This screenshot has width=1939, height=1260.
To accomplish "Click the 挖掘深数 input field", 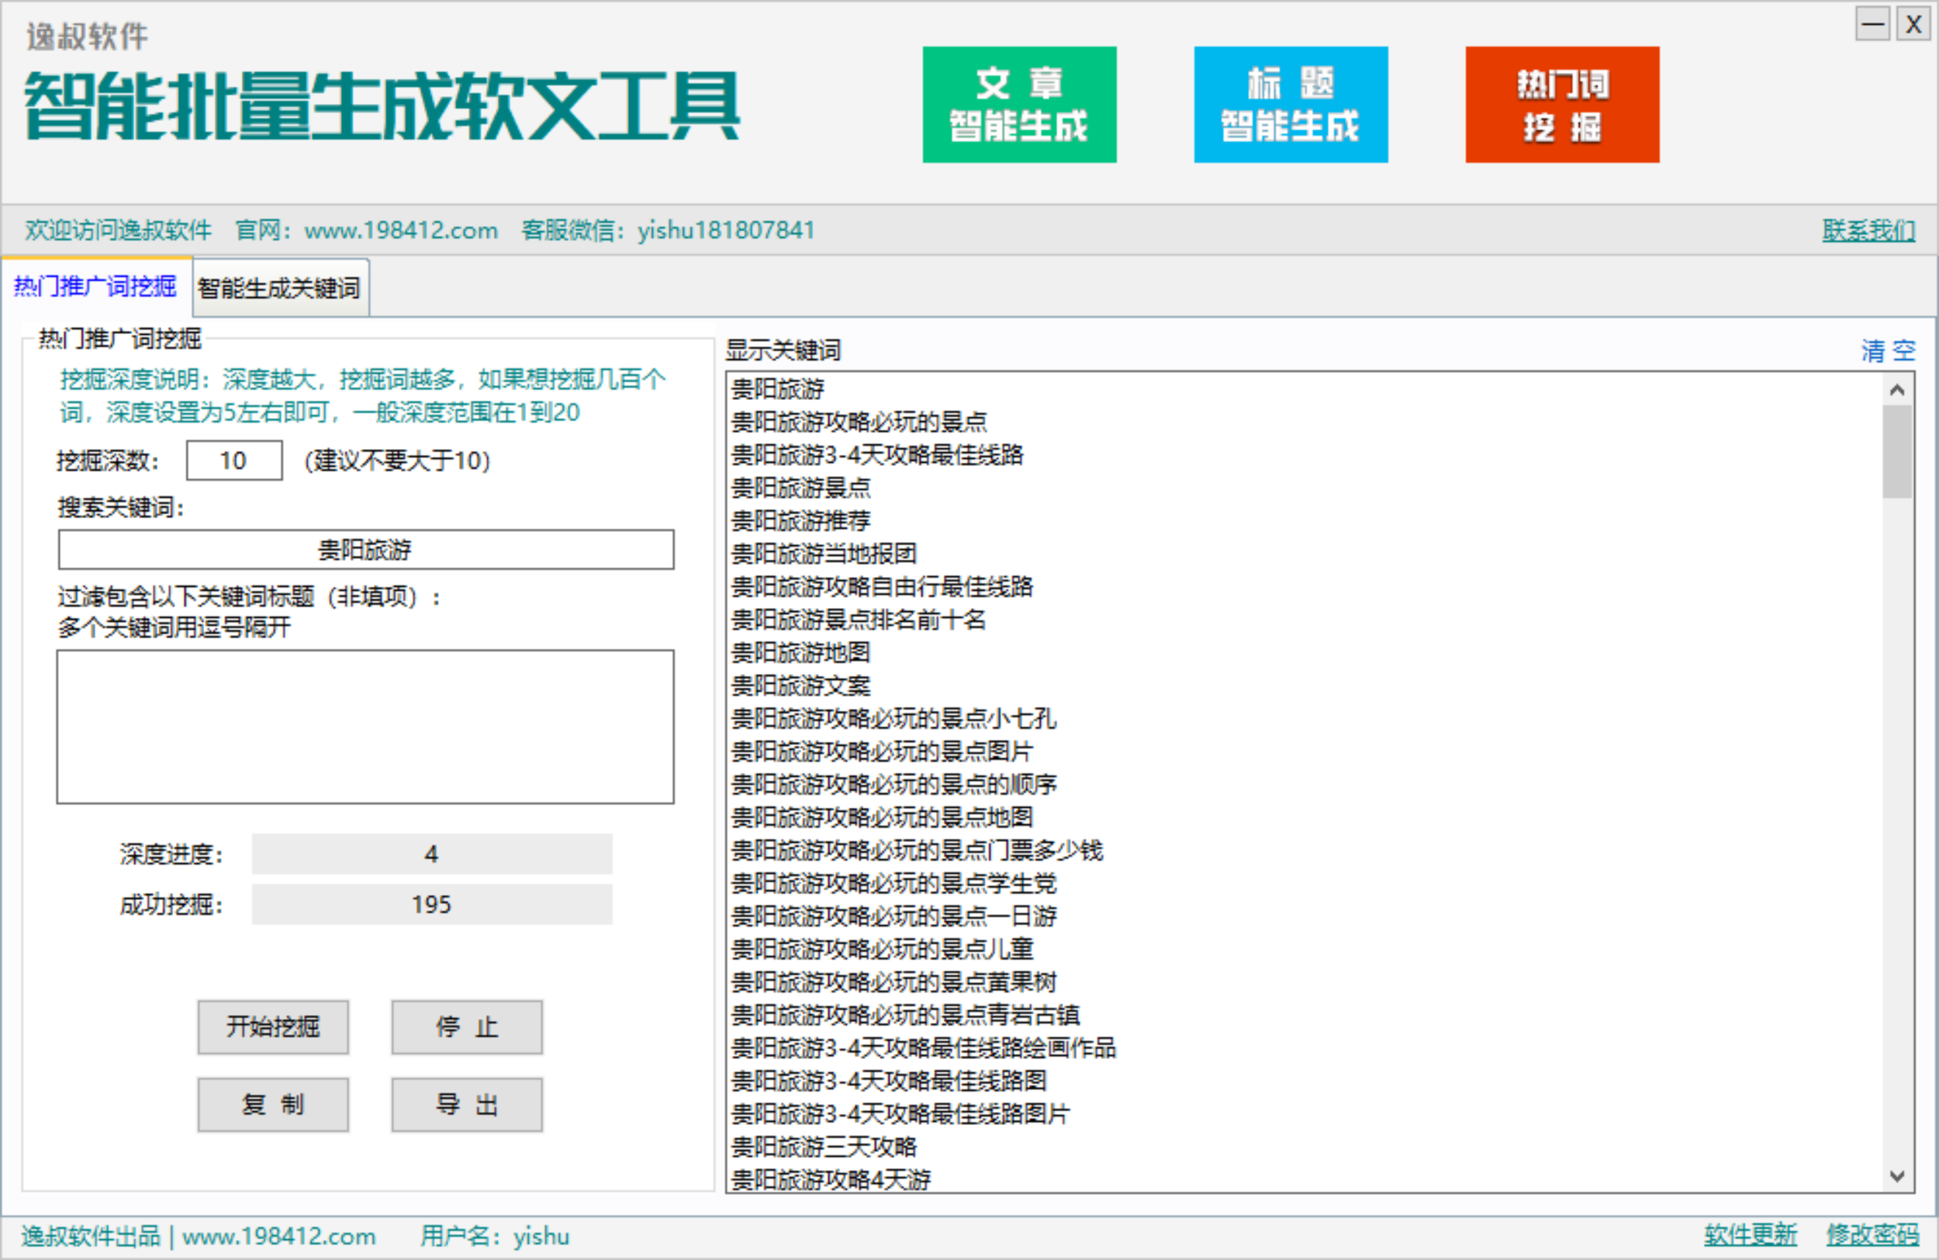I will click(x=233, y=460).
